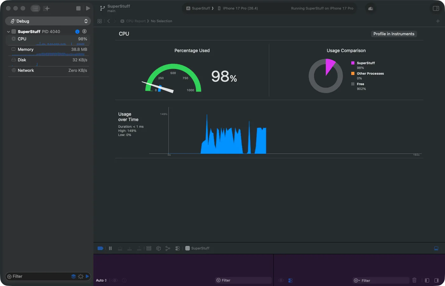Image resolution: width=445 pixels, height=286 pixels.
Task: Click the Step Over debug button
Action: pyautogui.click(x=120, y=249)
